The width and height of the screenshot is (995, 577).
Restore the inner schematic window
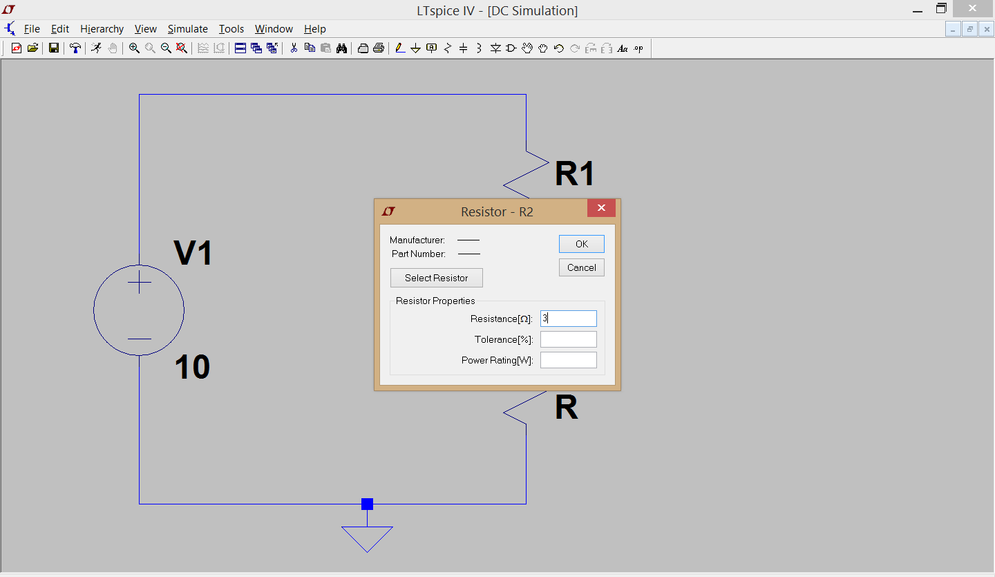970,29
